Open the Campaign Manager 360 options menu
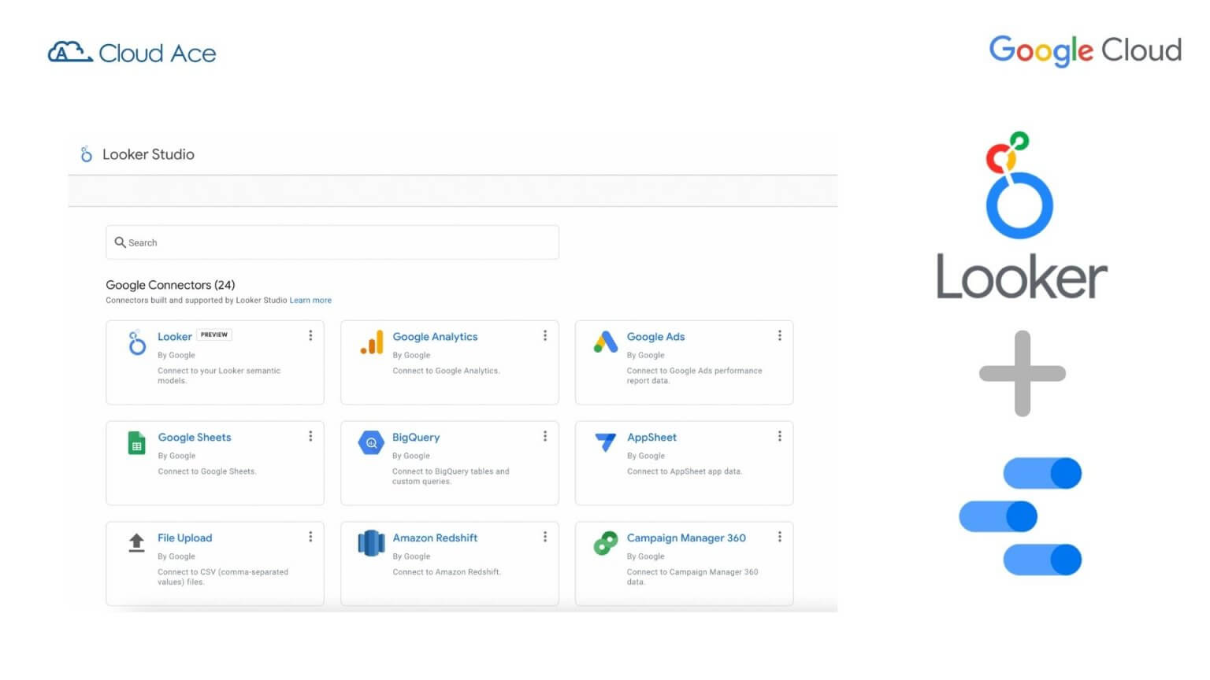The height and width of the screenshot is (680, 1210). [780, 536]
